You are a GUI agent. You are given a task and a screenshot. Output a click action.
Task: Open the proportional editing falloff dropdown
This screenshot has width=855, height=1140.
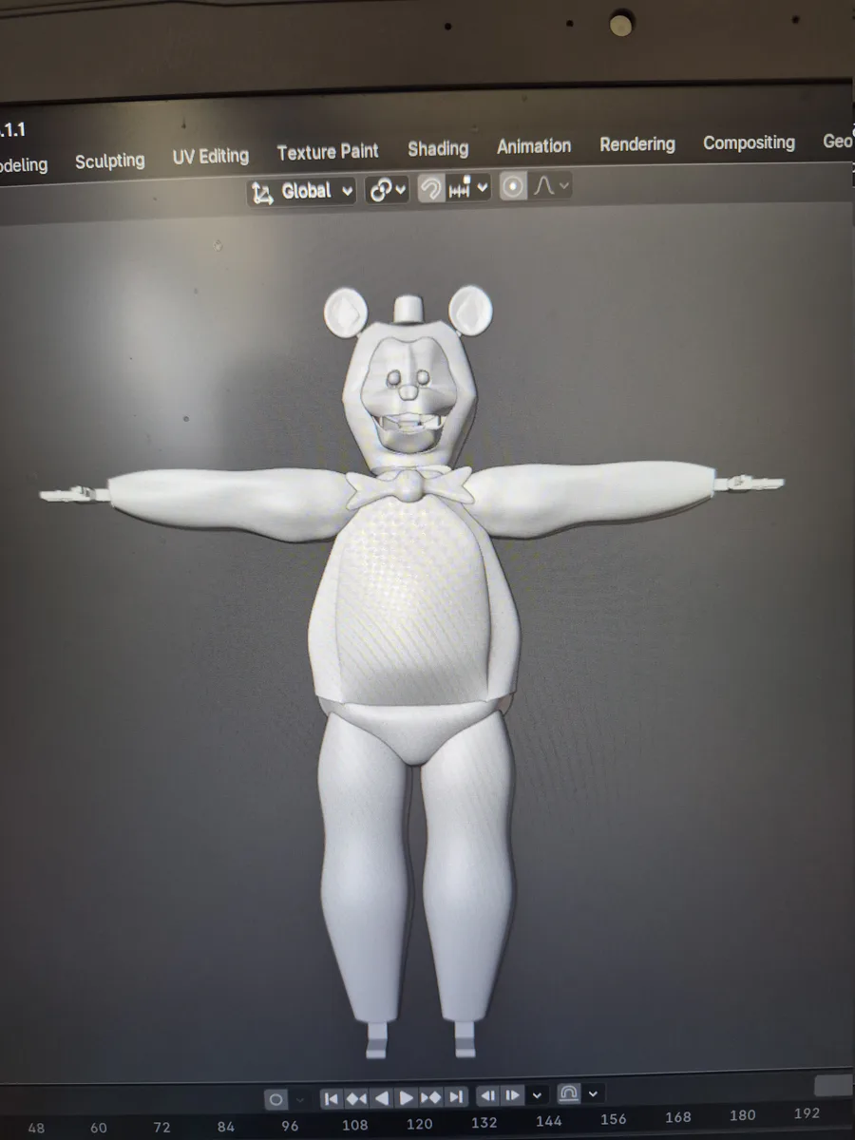551,185
